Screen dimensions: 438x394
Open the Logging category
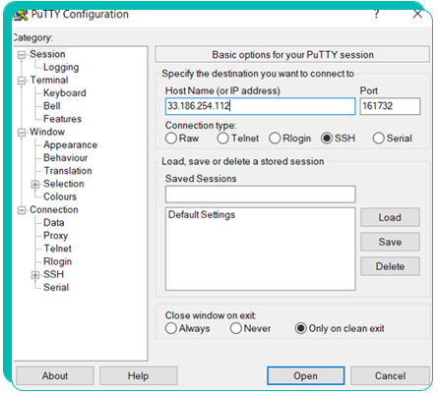click(x=61, y=67)
